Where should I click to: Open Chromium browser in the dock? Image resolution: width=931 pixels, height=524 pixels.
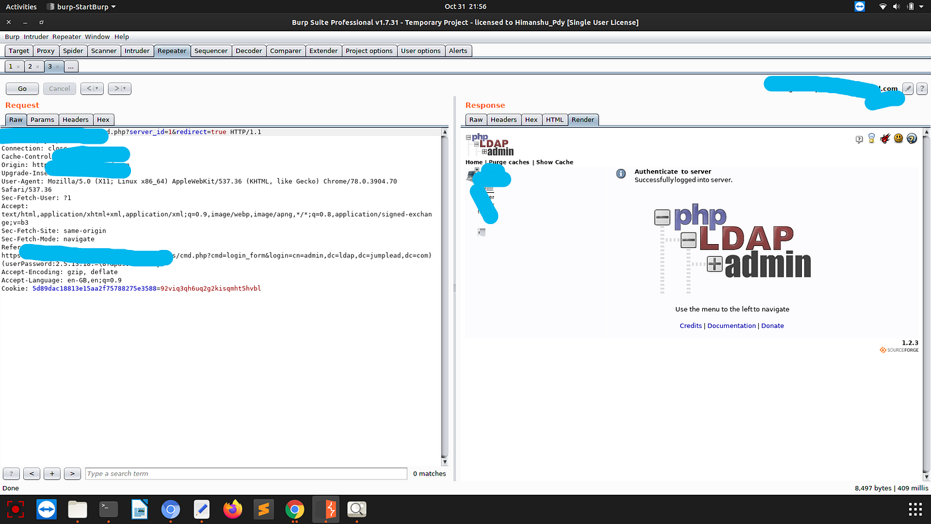coord(171,509)
